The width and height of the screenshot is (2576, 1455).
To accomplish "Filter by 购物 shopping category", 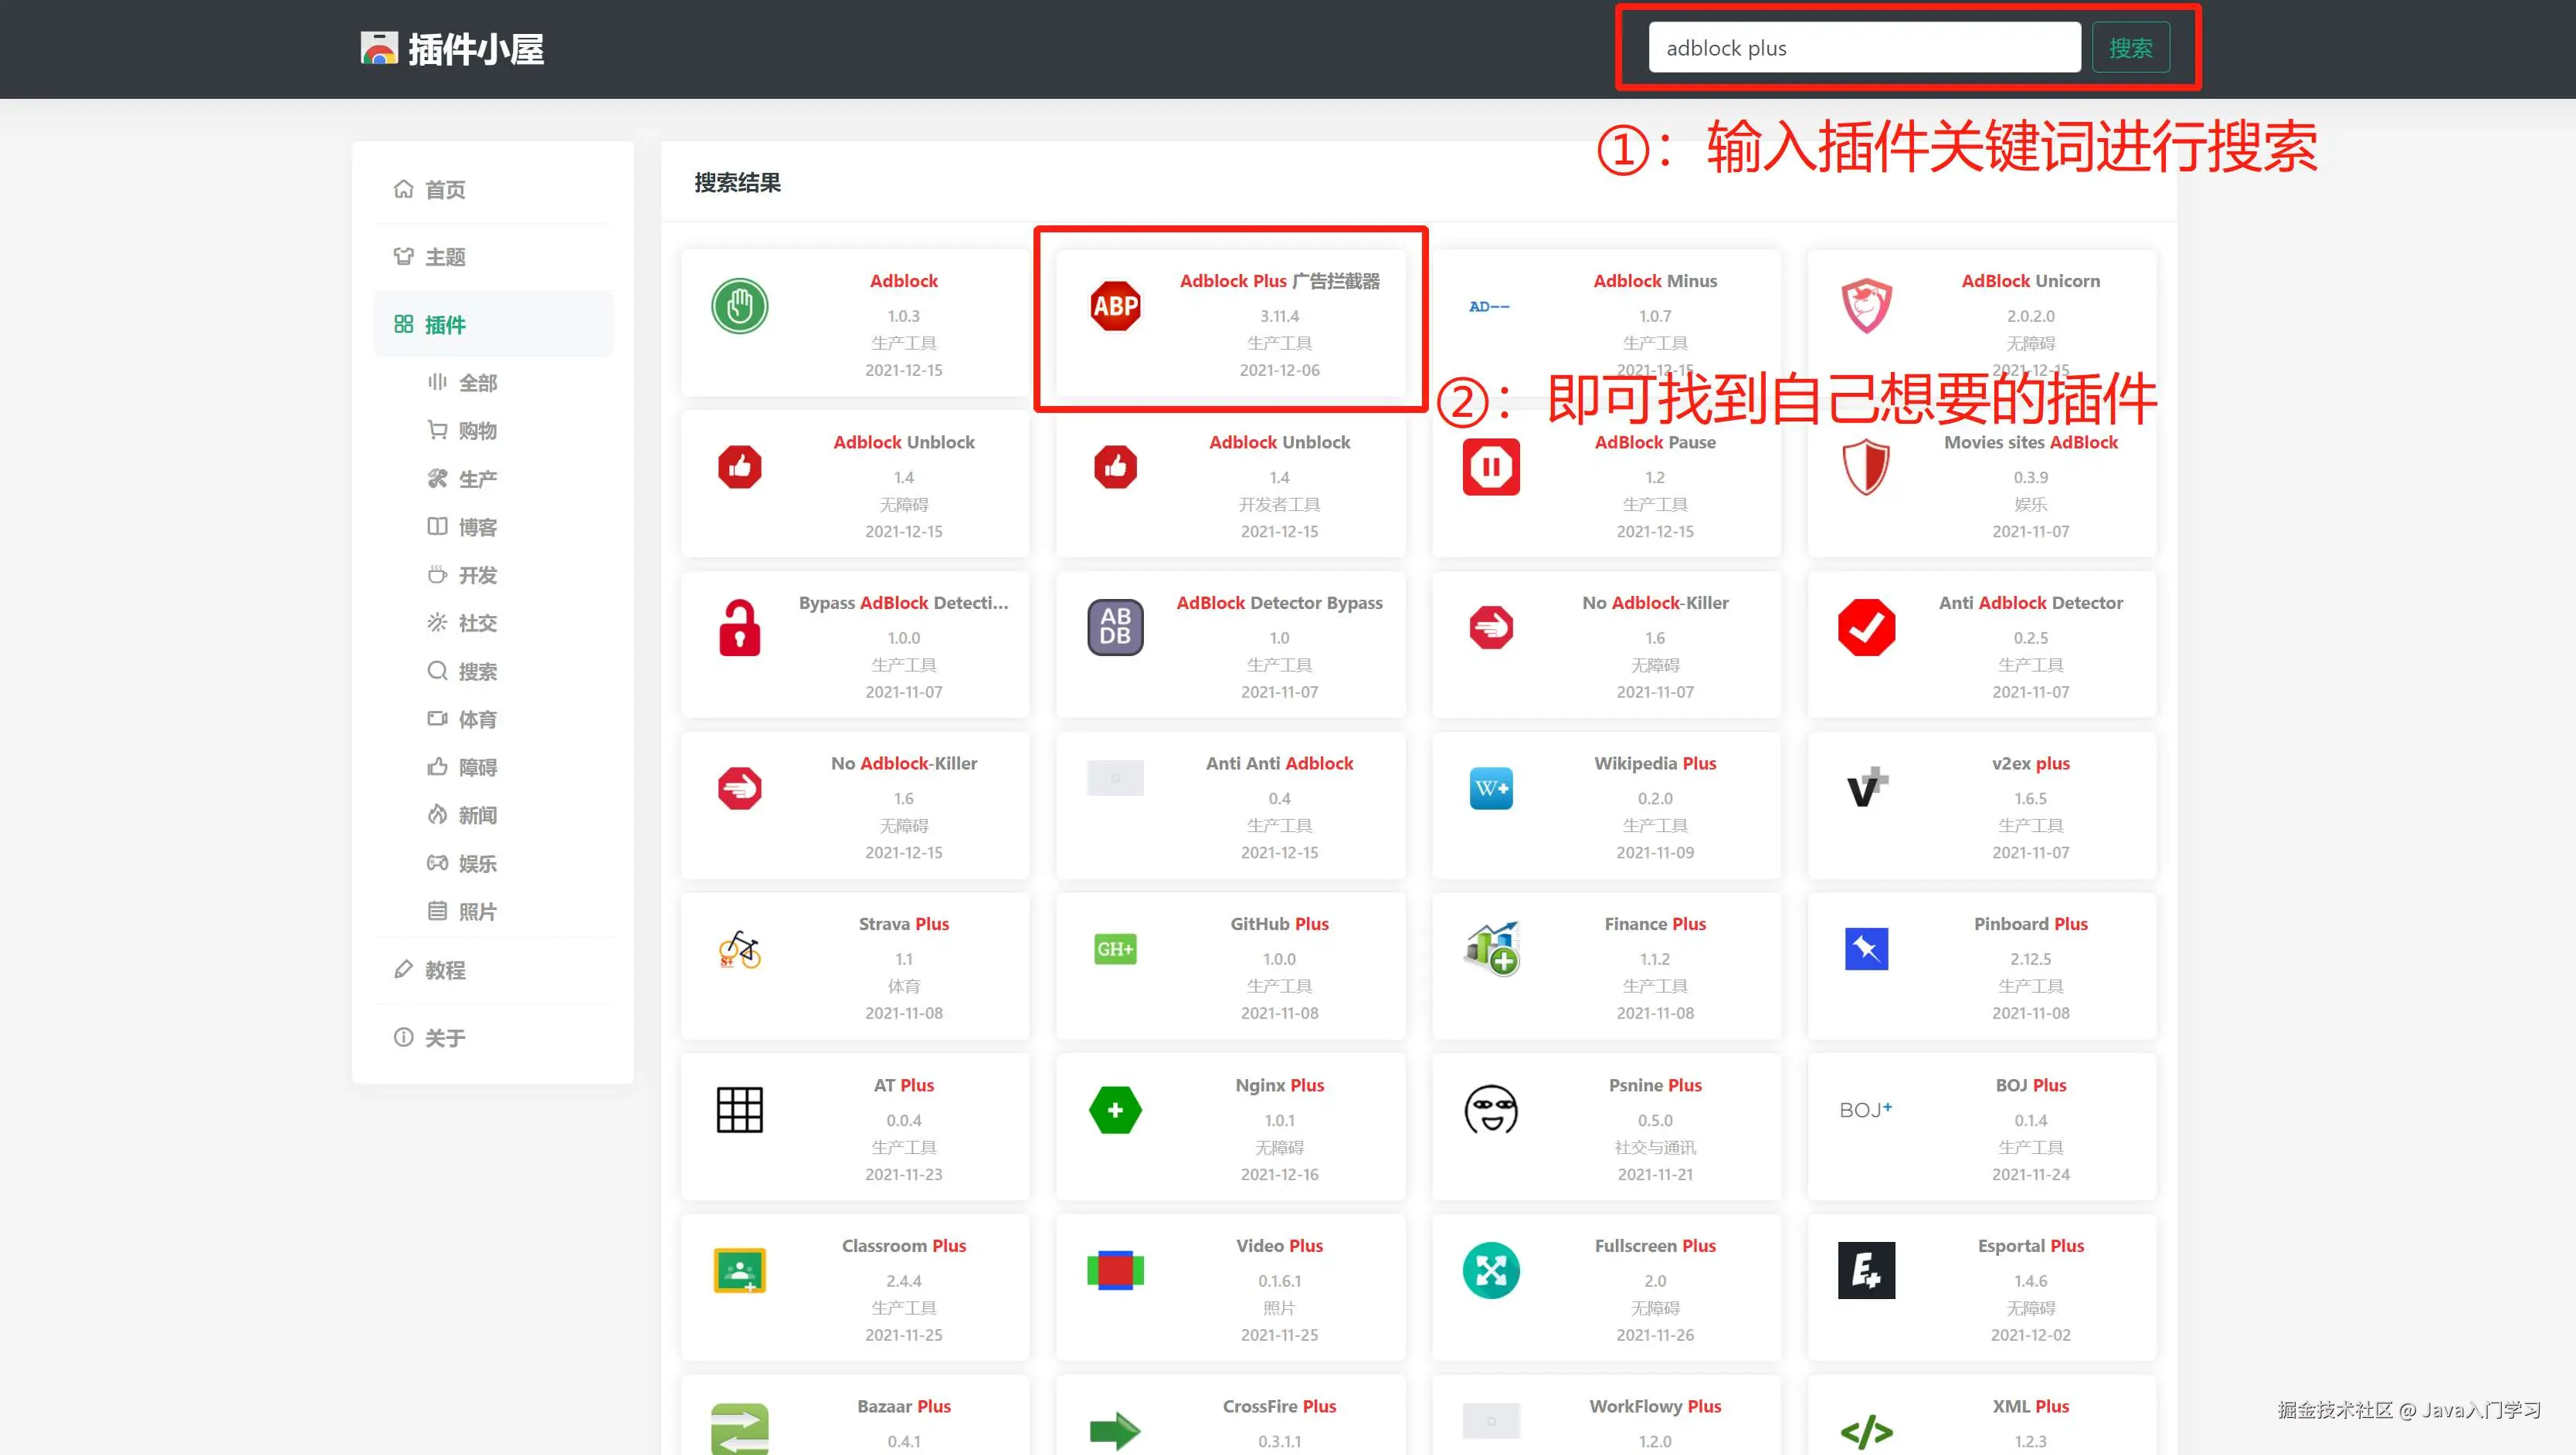I will tap(477, 431).
